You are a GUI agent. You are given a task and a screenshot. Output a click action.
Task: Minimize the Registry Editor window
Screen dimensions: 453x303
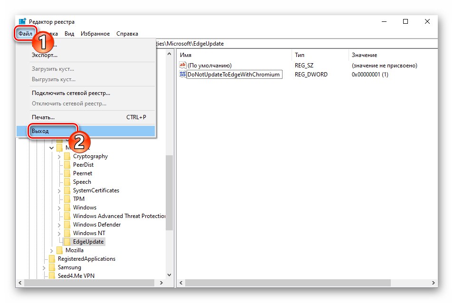(x=384, y=21)
